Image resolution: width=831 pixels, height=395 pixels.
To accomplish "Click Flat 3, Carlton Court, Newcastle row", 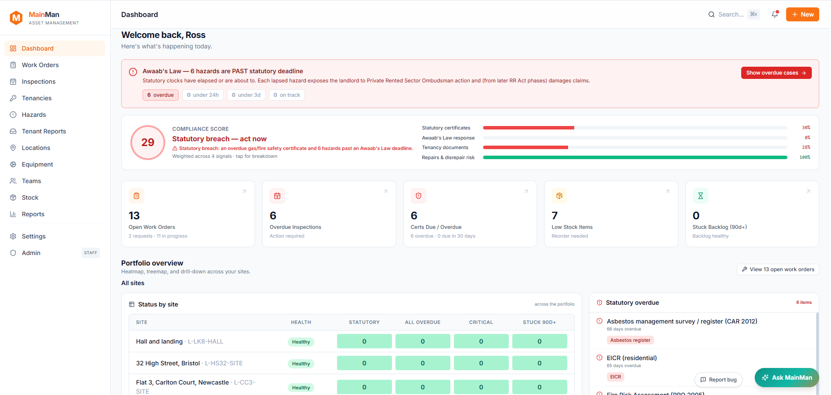I will click(x=351, y=385).
